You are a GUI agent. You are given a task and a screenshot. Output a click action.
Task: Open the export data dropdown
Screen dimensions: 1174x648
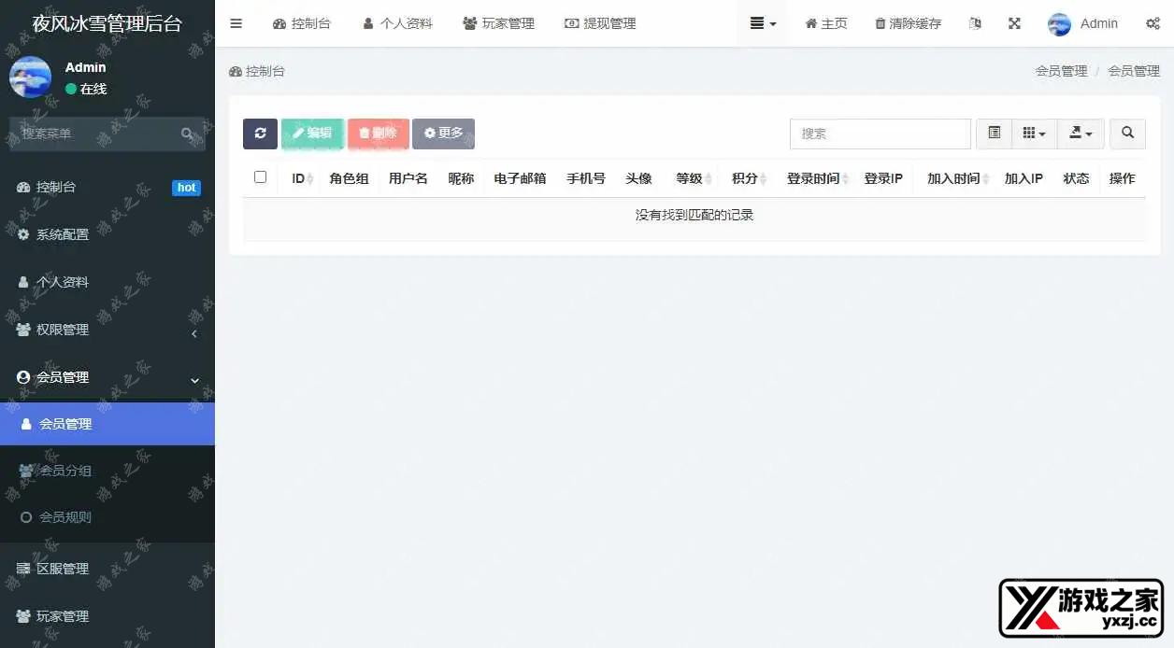pos(1081,134)
